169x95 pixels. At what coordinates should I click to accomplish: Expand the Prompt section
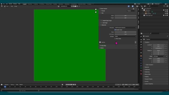(x=101, y=11)
